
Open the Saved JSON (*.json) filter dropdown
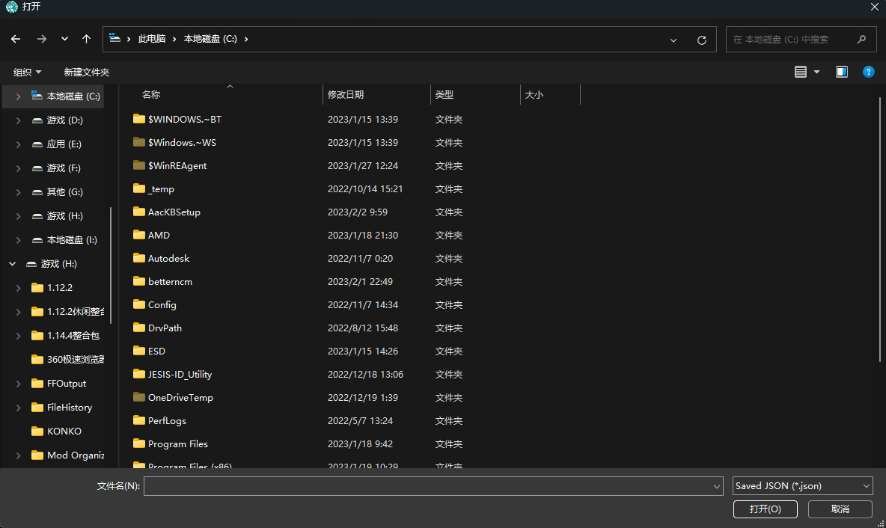(x=802, y=485)
